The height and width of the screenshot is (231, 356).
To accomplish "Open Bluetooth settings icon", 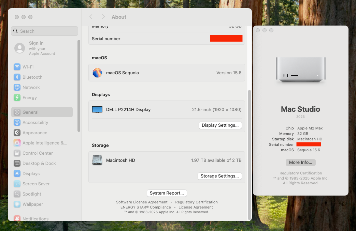I will (x=17, y=77).
